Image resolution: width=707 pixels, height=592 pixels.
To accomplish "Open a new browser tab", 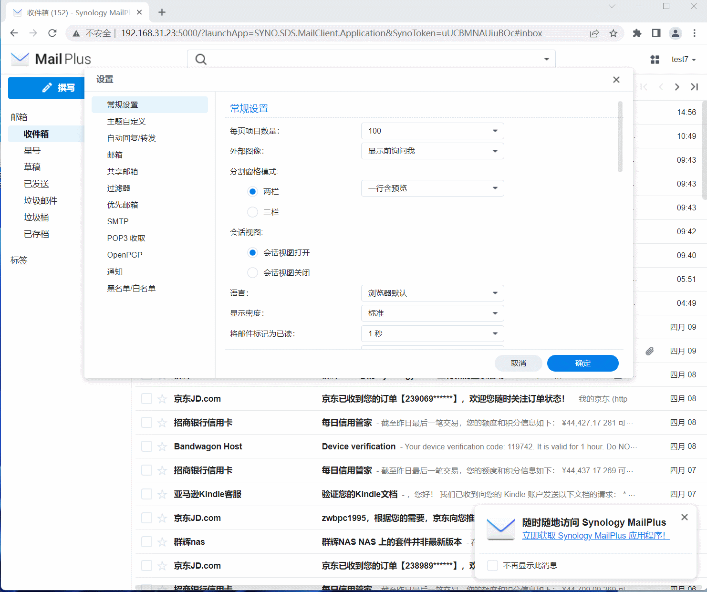I will pyautogui.click(x=162, y=12).
